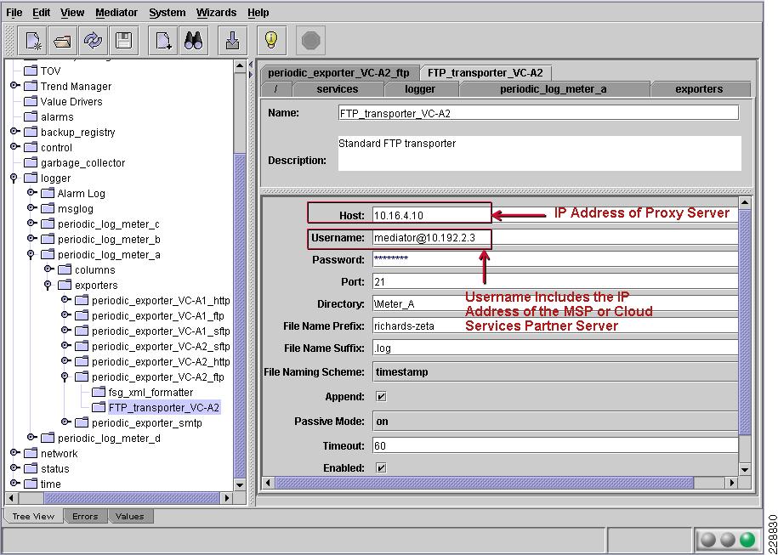This screenshot has width=778, height=555.
Task: Collapse the exporters tree node
Action: (x=48, y=286)
